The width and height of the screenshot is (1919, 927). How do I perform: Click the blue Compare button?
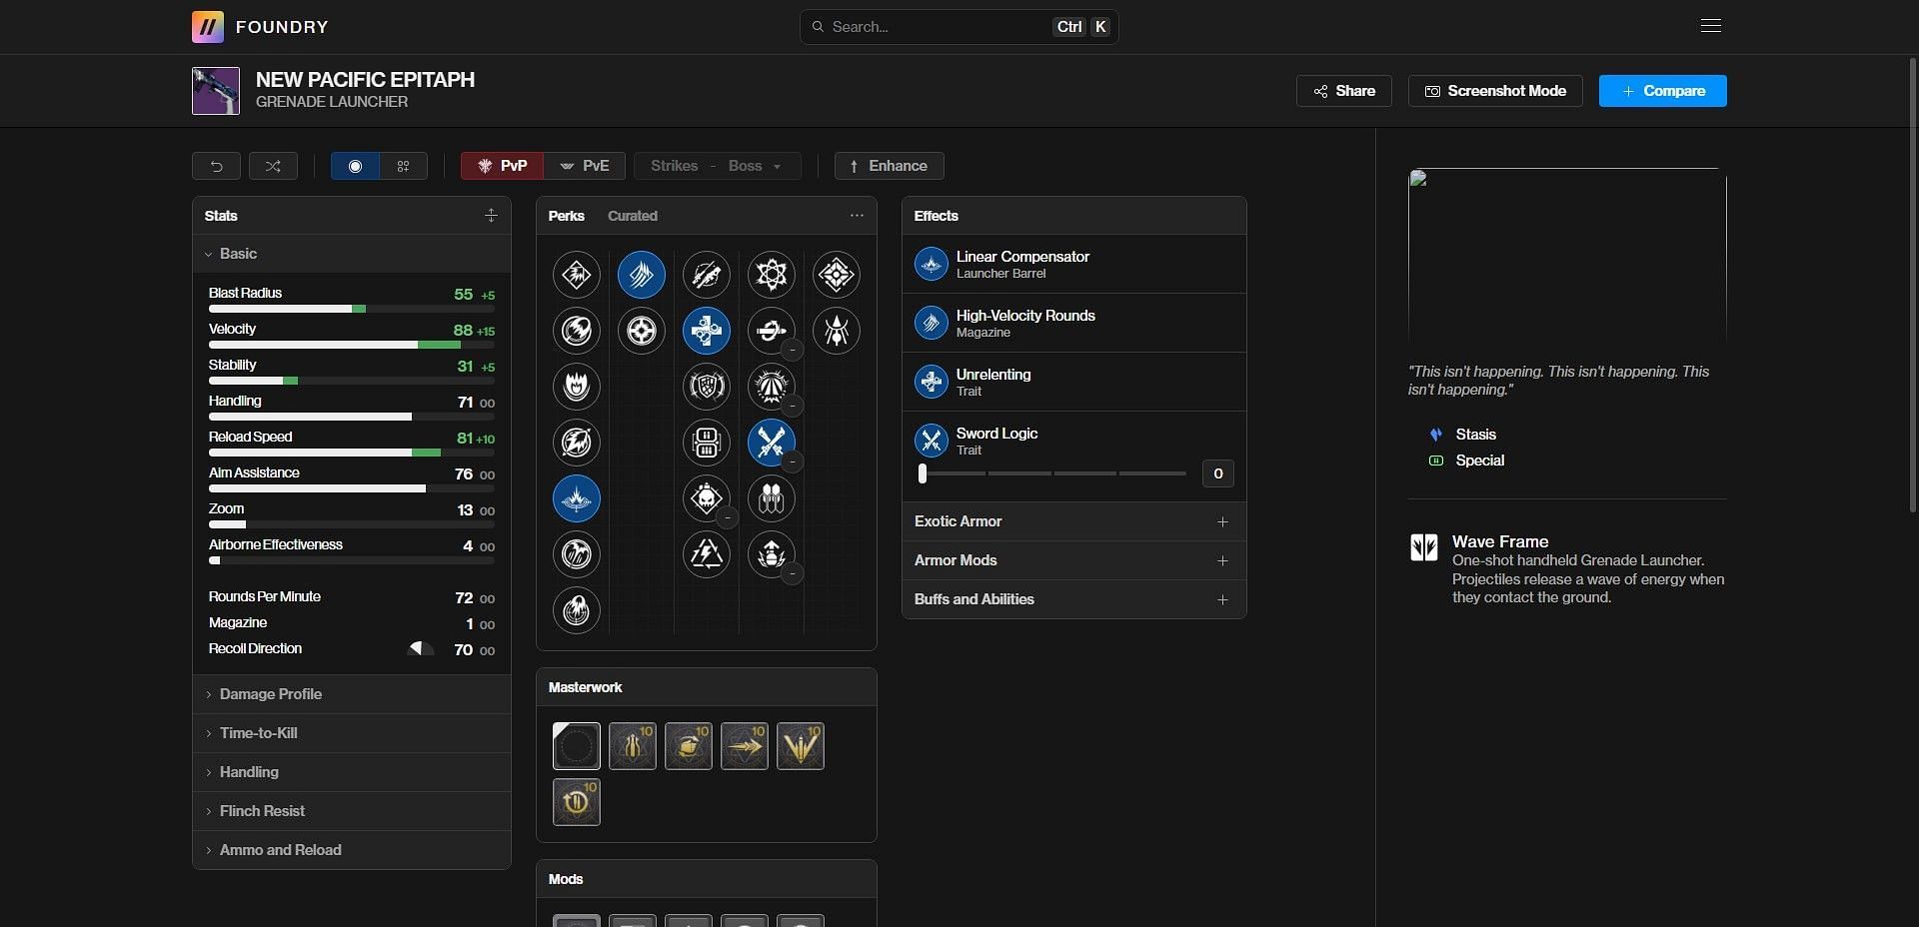point(1663,91)
